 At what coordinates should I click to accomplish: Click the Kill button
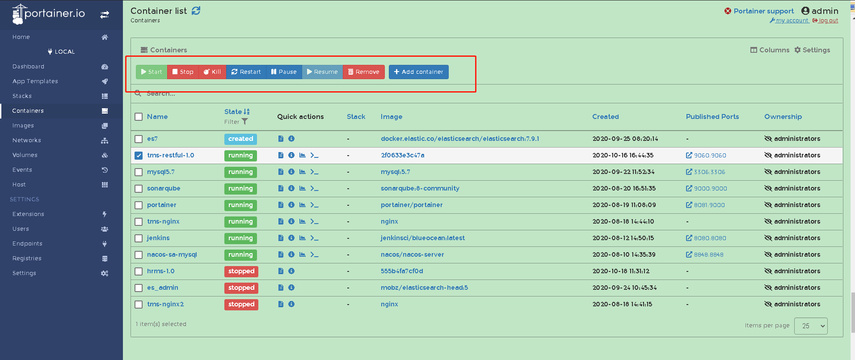click(x=212, y=72)
